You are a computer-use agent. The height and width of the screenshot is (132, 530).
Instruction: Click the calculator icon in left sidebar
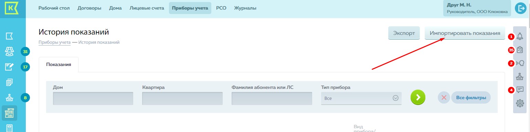(x=9, y=128)
